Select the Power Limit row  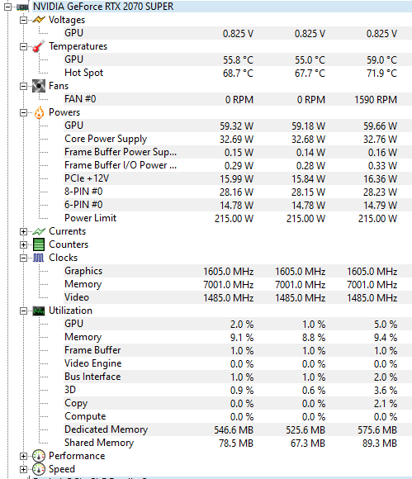[x=238, y=218]
